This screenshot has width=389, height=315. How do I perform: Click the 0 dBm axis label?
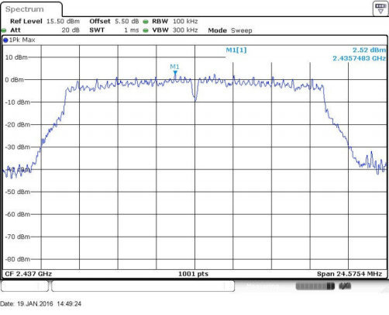(14, 80)
